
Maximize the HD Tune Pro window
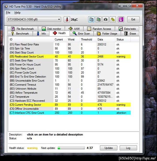click(x=128, y=5)
